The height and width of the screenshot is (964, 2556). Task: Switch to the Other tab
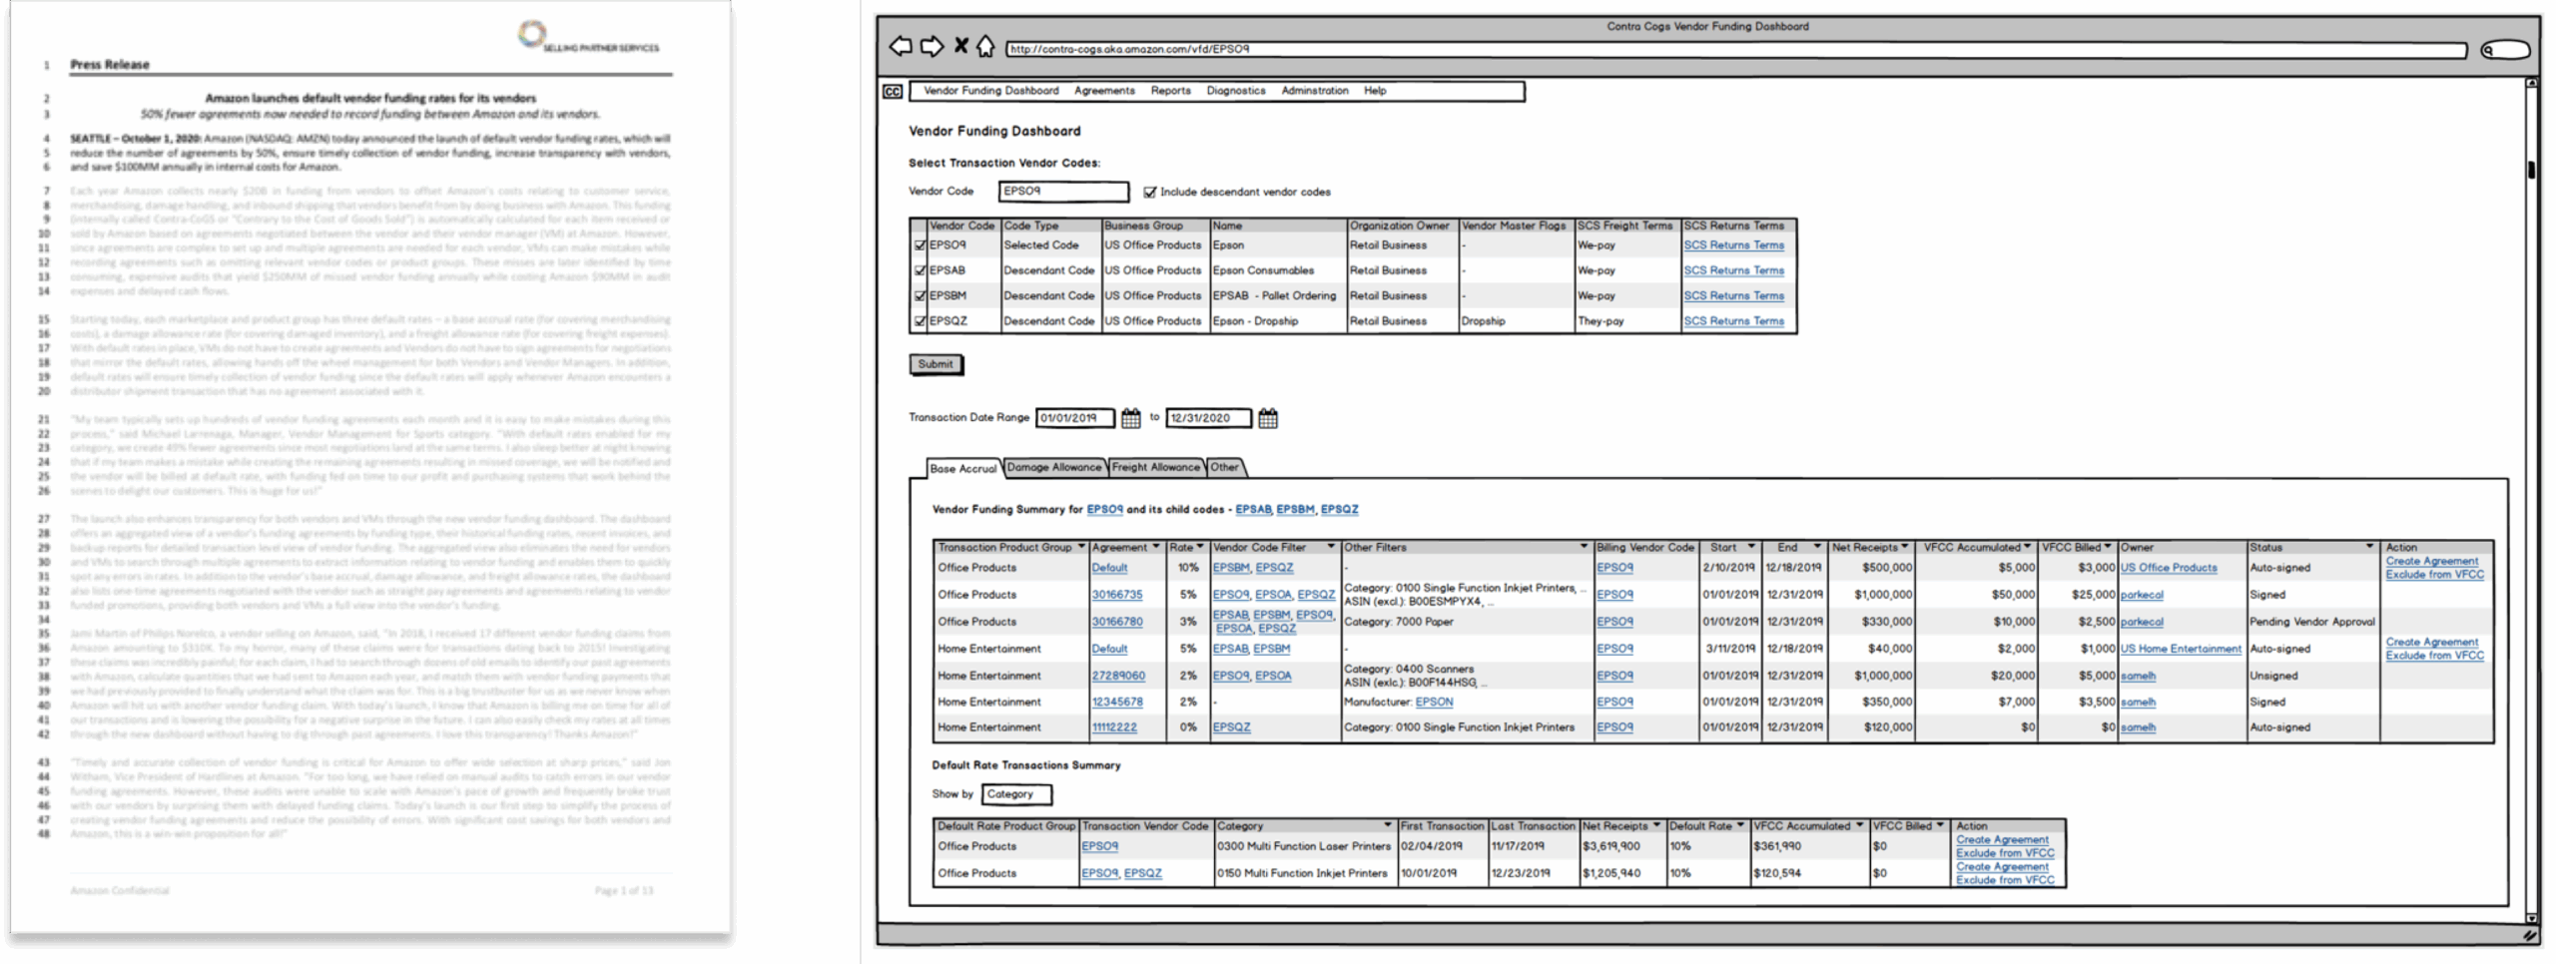click(1225, 467)
